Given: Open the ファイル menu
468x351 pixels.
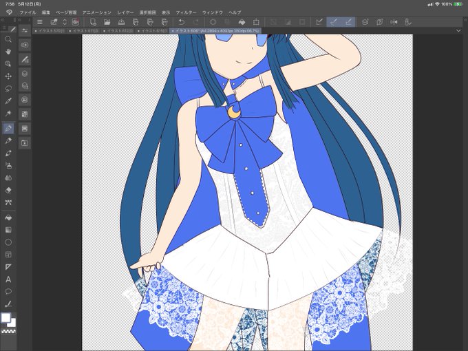Looking at the screenshot, I should (28, 12).
